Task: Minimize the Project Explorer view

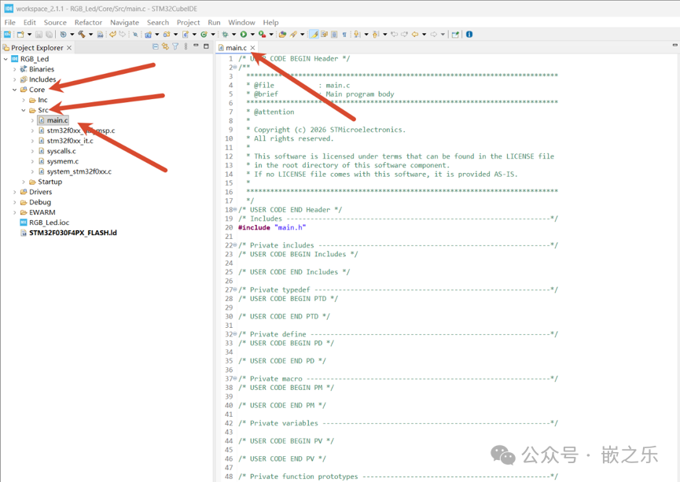Action: (x=196, y=45)
